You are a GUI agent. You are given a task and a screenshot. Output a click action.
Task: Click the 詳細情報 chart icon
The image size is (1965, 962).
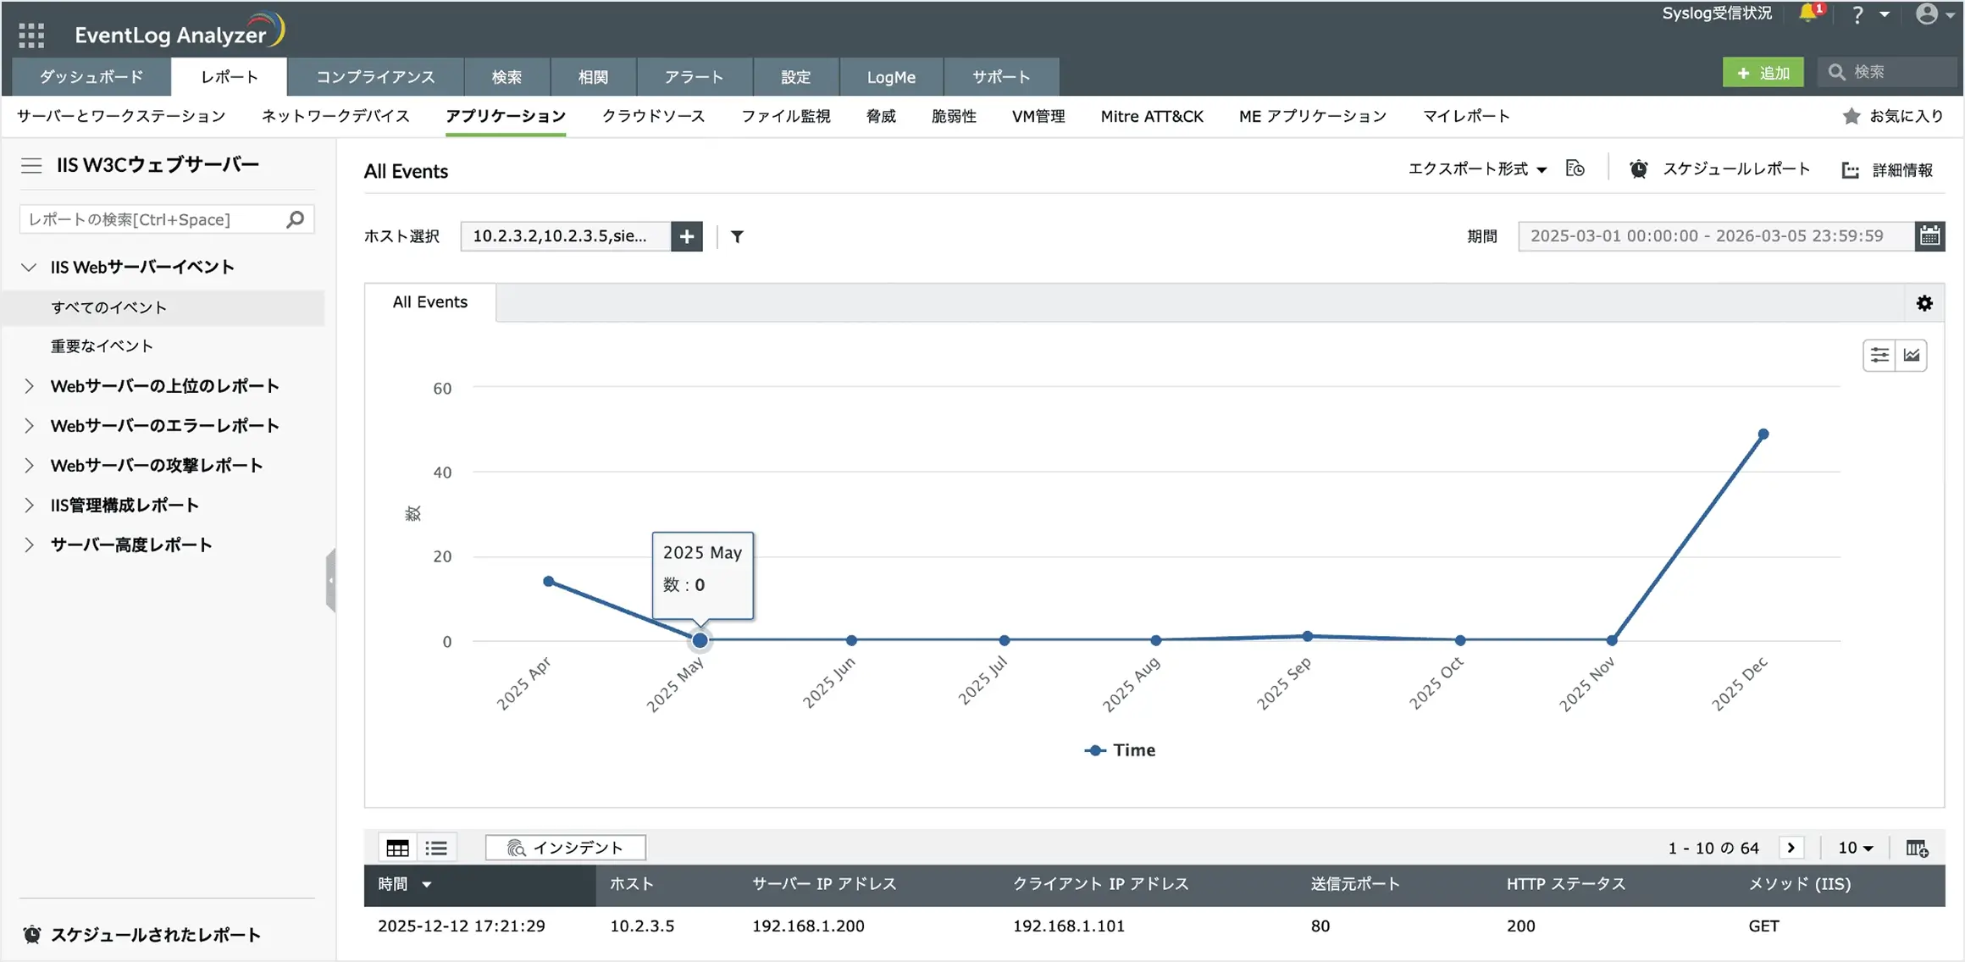point(1851,170)
